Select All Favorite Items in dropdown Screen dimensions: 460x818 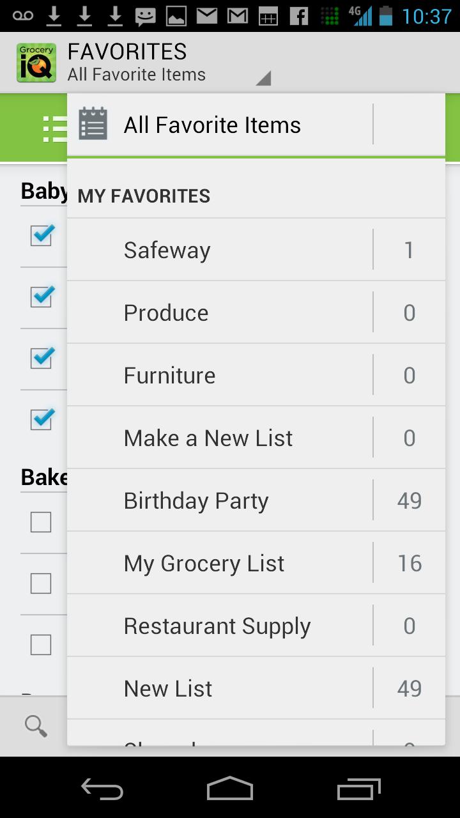pyautogui.click(x=212, y=125)
